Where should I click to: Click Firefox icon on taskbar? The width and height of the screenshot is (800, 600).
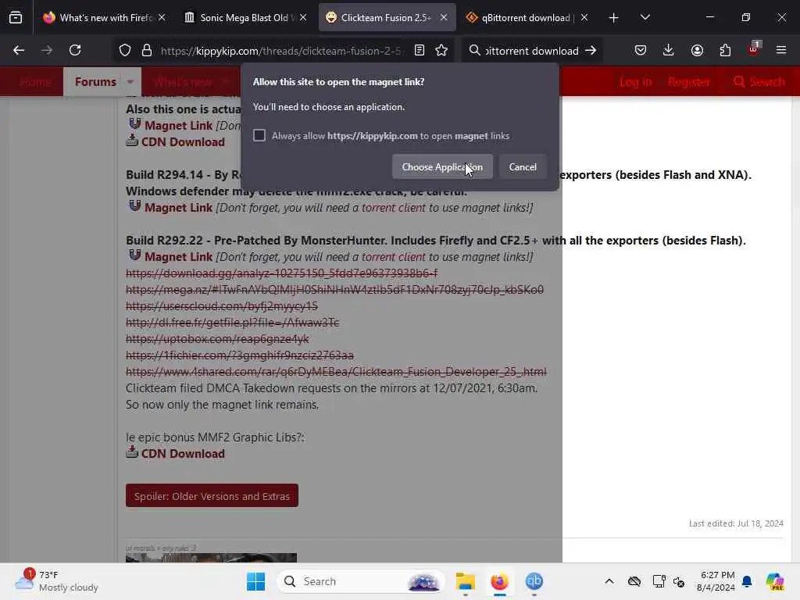(x=499, y=581)
